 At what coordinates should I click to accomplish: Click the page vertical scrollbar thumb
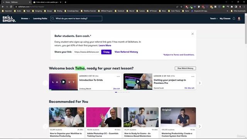(246, 29)
